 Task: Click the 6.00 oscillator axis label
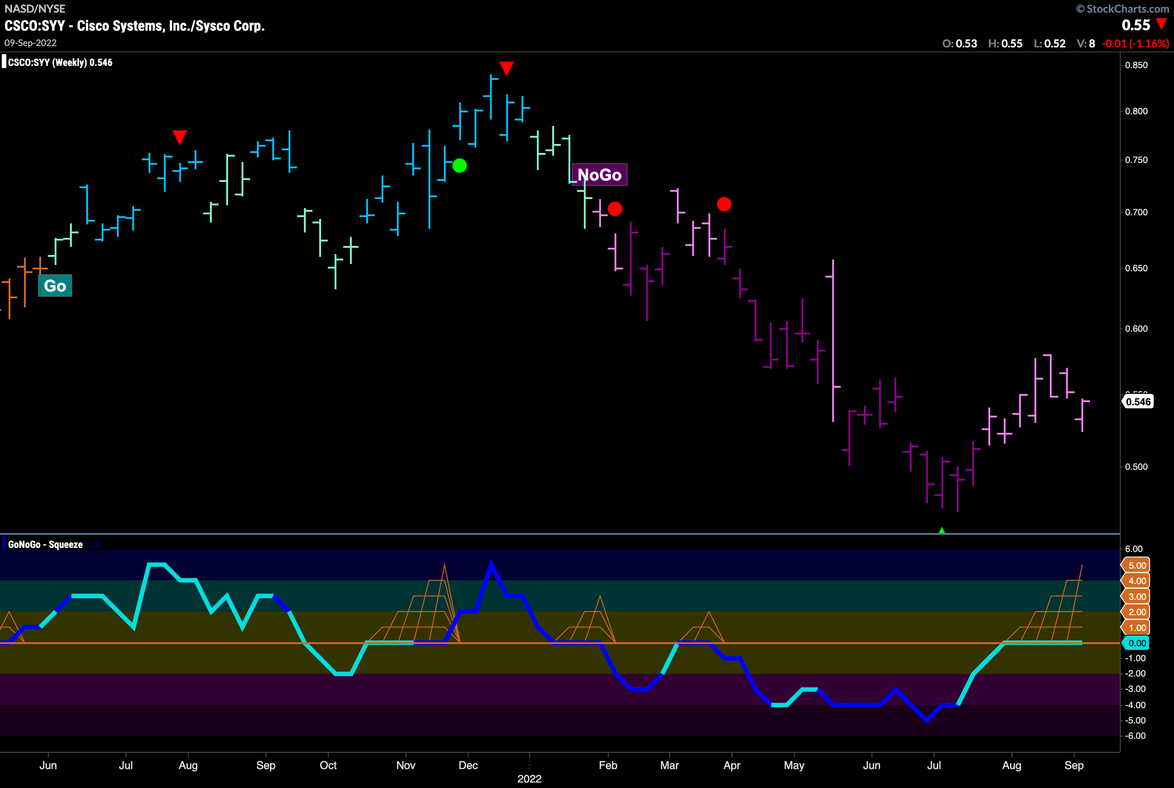(x=1134, y=549)
